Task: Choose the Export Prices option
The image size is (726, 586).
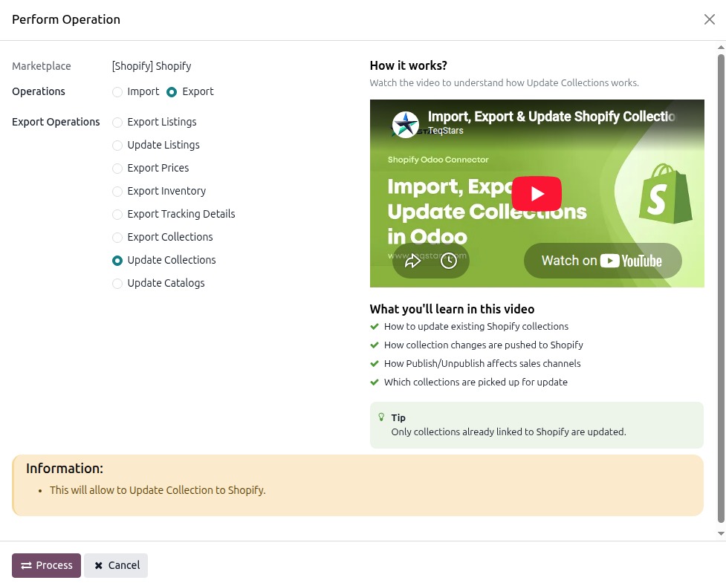Action: (x=117, y=169)
